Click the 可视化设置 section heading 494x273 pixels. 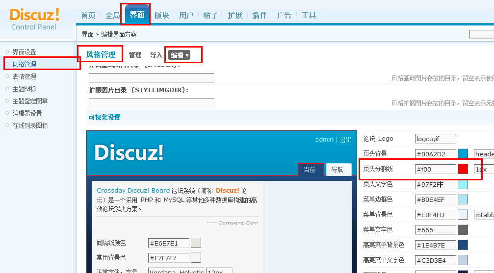pos(104,118)
